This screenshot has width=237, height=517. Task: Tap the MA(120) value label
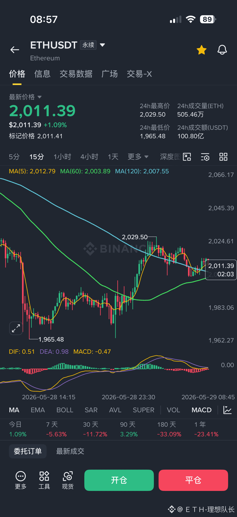pos(142,171)
